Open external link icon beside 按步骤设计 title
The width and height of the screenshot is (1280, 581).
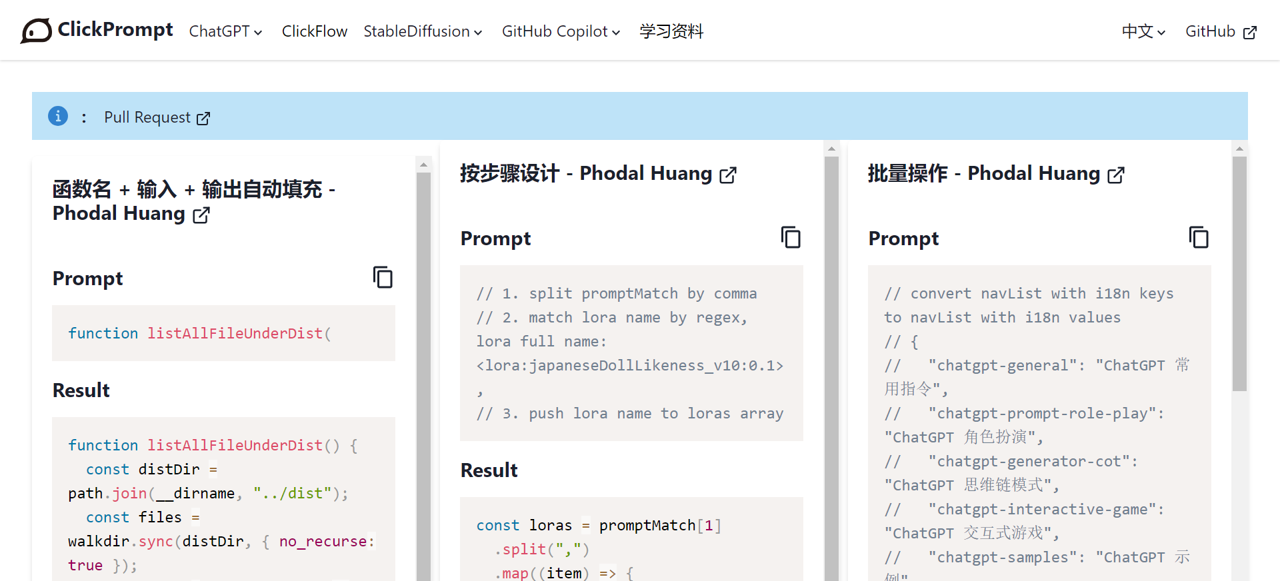[x=728, y=175]
